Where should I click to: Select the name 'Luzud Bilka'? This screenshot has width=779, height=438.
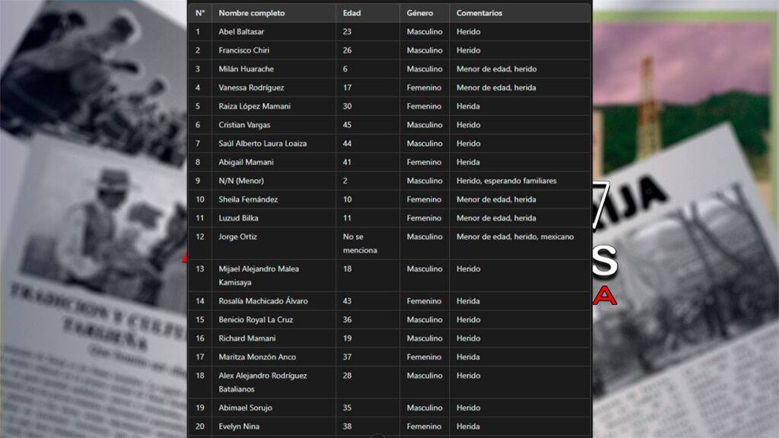(238, 218)
